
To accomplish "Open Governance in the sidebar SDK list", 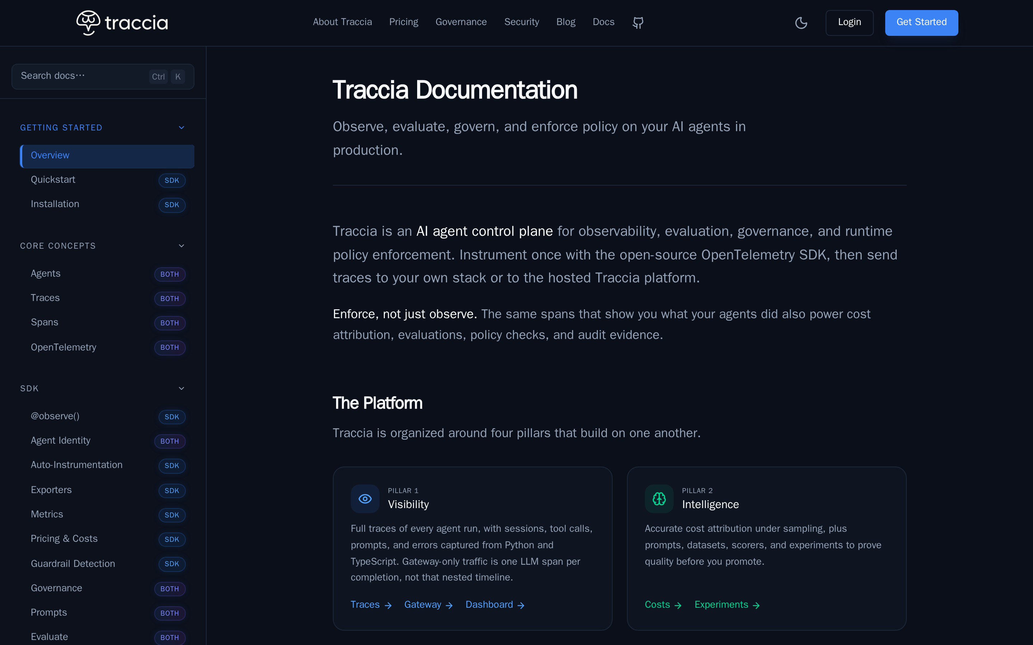I will tap(107, 588).
